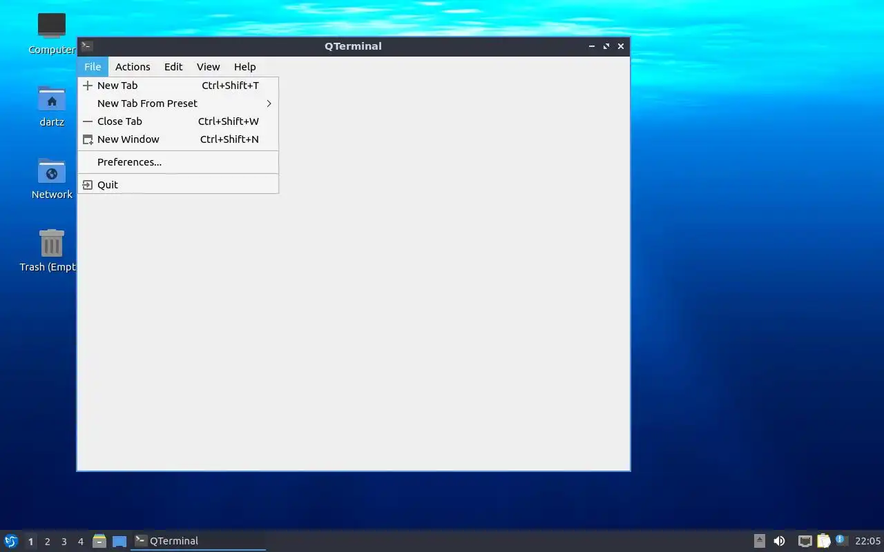Open the View menu
884x552 pixels.
208,67
